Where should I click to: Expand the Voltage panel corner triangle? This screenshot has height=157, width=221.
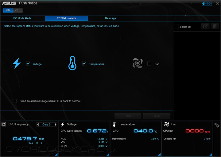(108, 155)
